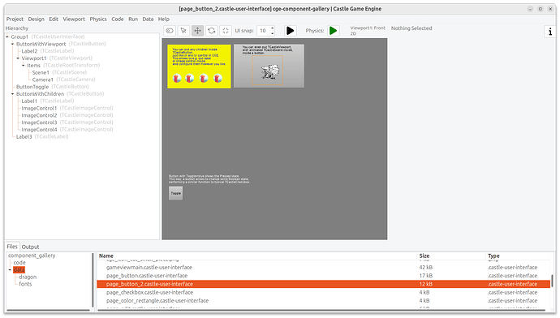Viewport: 560px width, 318px height.
Task: Open the dragon folder
Action: pyautogui.click(x=28, y=277)
